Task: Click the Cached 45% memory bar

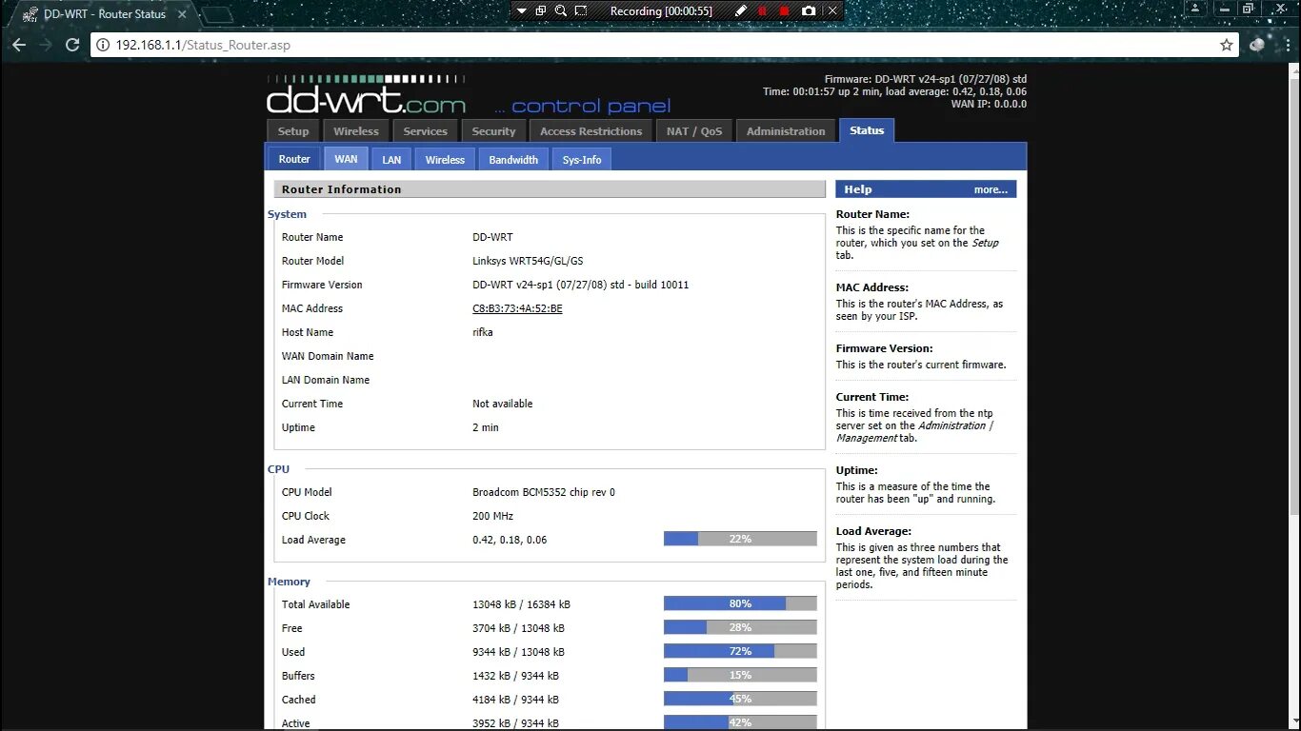Action: click(x=740, y=699)
